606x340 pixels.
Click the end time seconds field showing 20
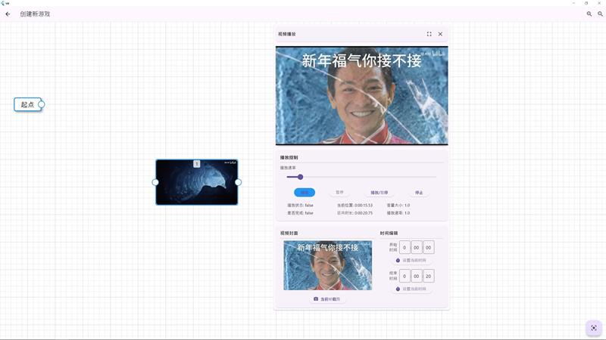428,276
